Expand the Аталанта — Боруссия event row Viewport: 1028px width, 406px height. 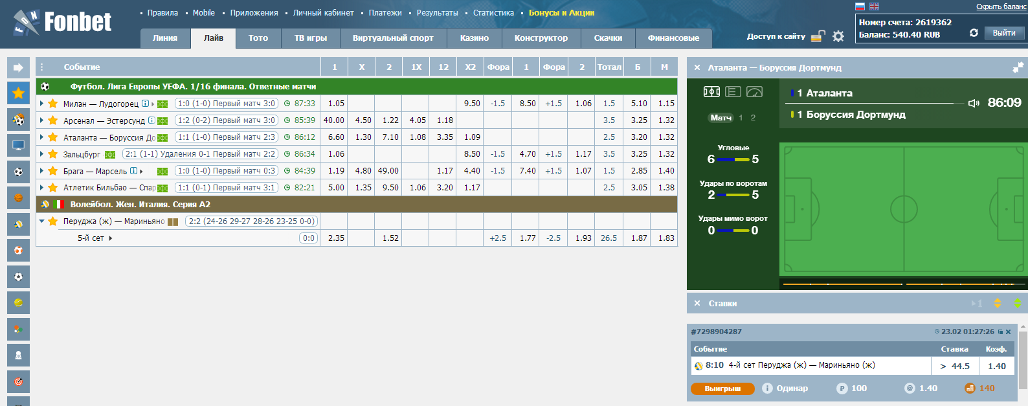coord(42,137)
